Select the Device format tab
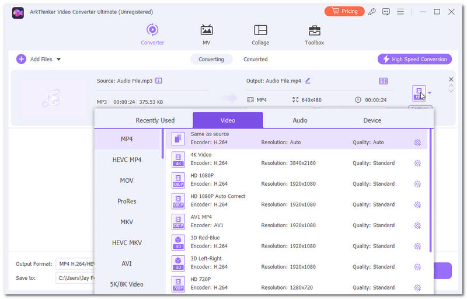 pos(372,120)
